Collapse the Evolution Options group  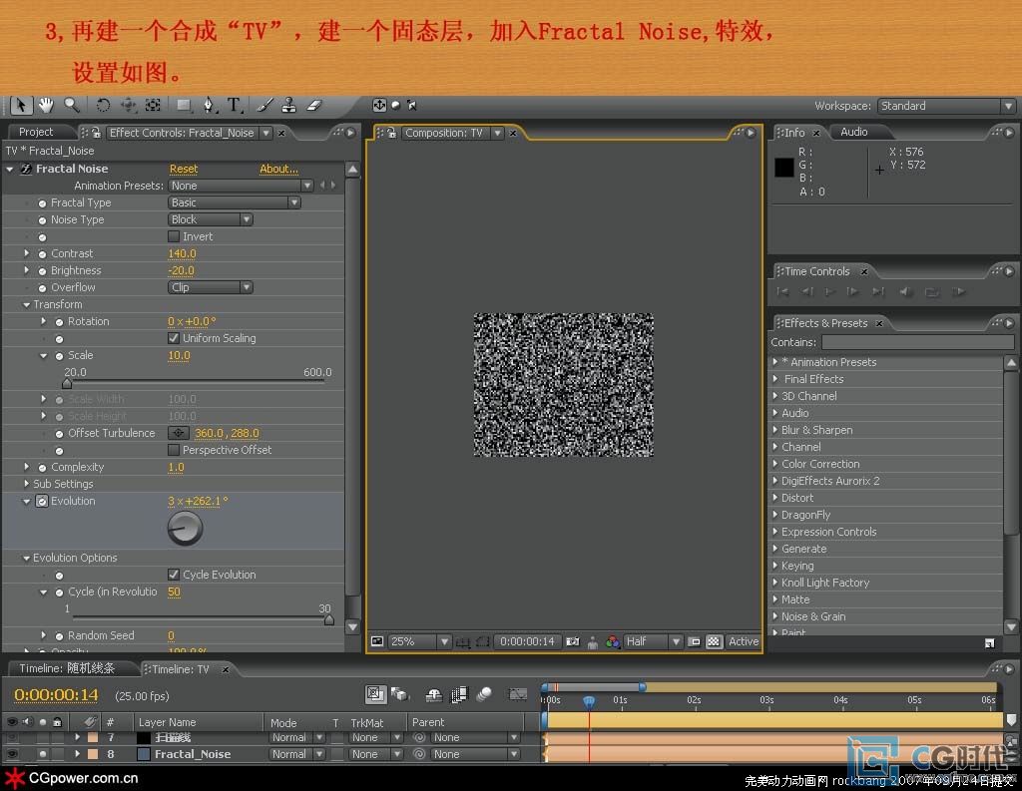tap(26, 559)
